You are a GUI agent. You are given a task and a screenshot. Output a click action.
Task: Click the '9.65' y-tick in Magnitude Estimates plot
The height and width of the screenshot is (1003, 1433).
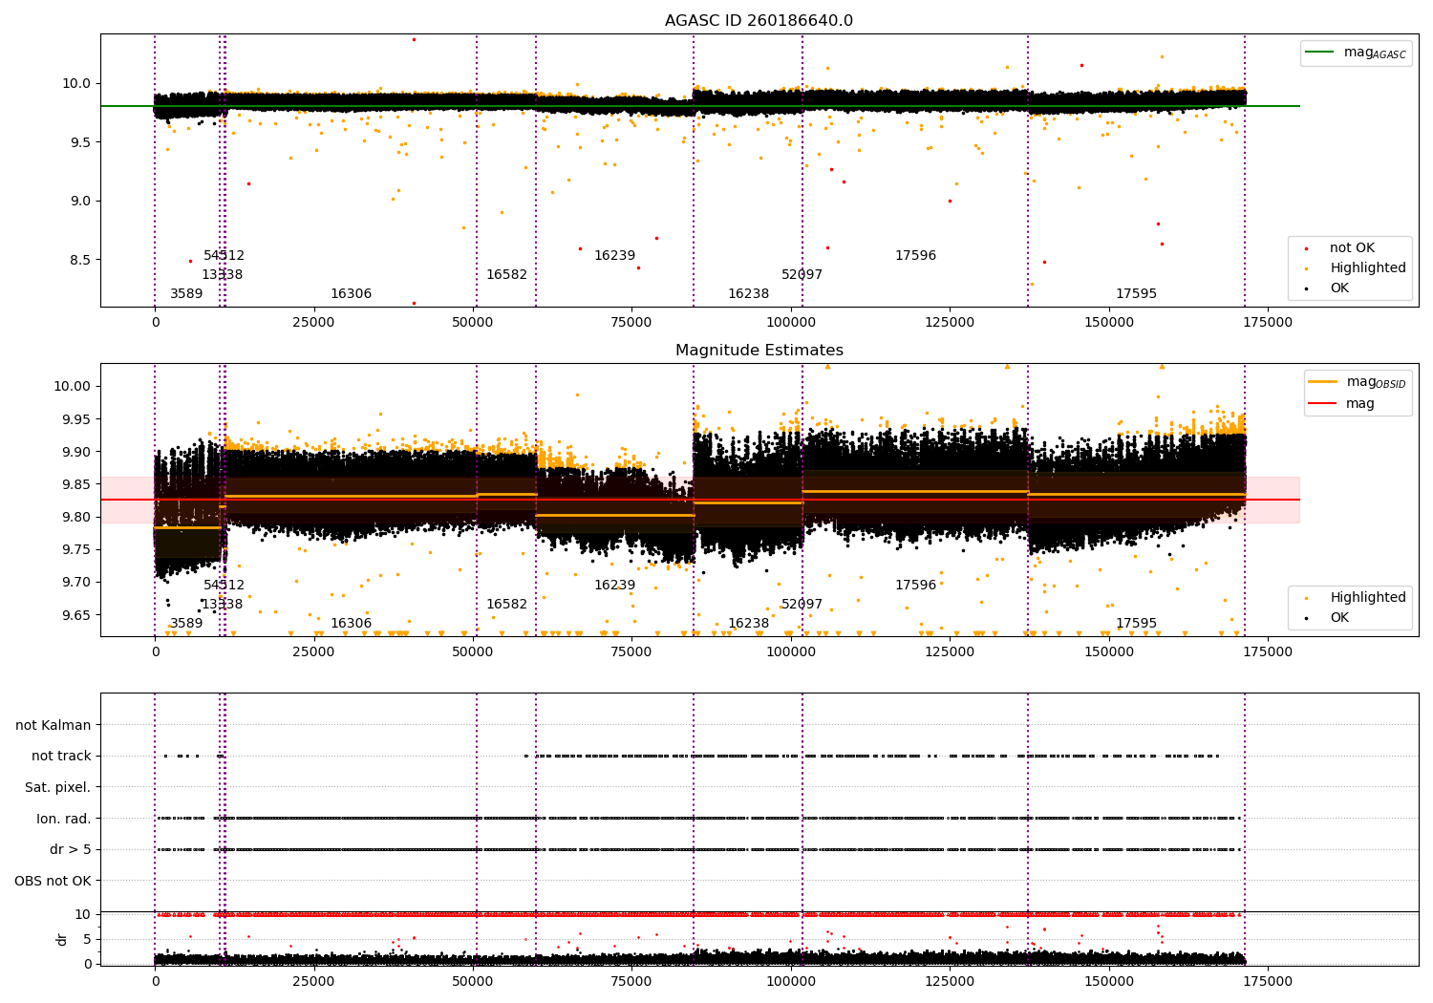coord(76,614)
